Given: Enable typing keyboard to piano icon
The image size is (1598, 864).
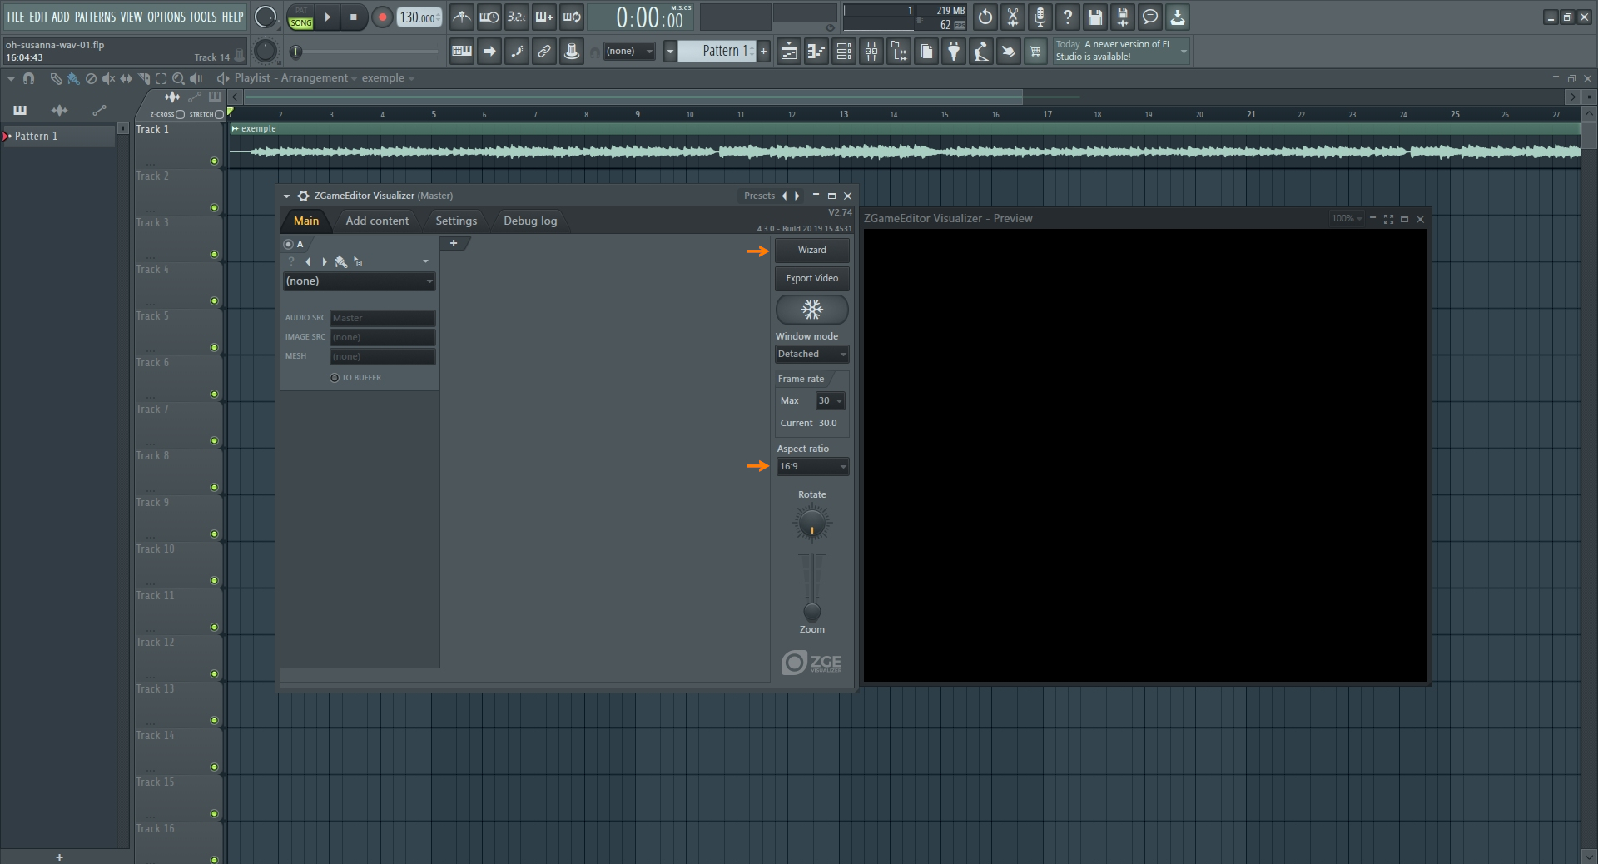Looking at the screenshot, I should (x=461, y=52).
